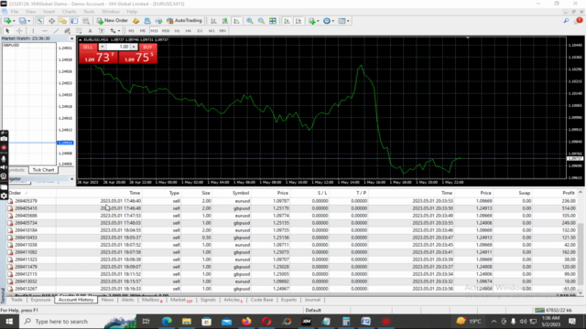Switch timeframe to H1
This screenshot has width=586, height=329.
click(x=177, y=30)
